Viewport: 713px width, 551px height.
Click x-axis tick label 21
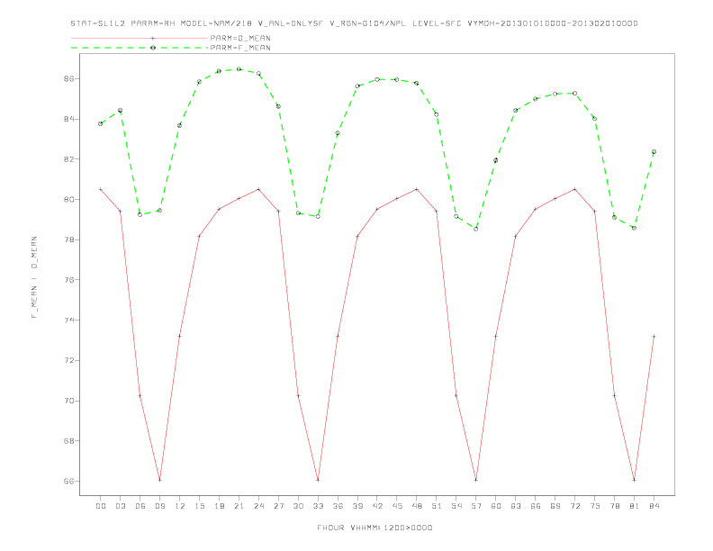click(239, 506)
